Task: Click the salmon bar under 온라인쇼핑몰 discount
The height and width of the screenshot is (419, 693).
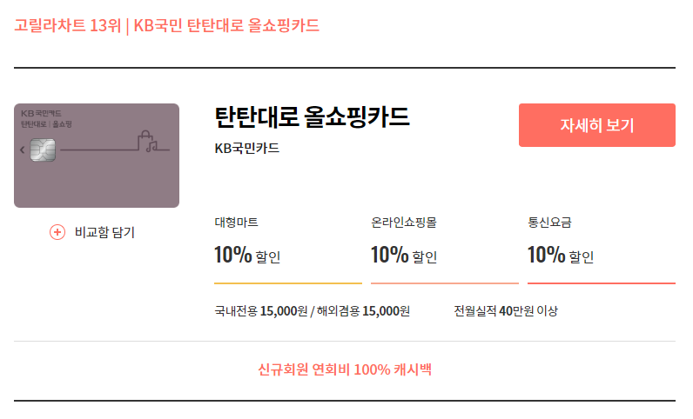Action: tap(445, 283)
